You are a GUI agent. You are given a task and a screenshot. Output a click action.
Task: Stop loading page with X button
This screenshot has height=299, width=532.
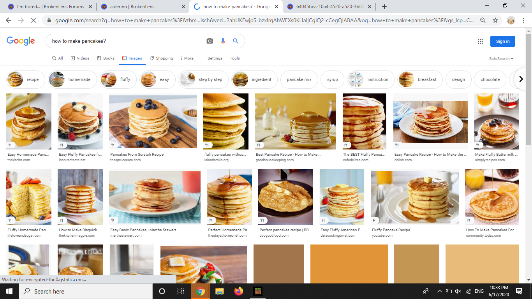[33, 20]
